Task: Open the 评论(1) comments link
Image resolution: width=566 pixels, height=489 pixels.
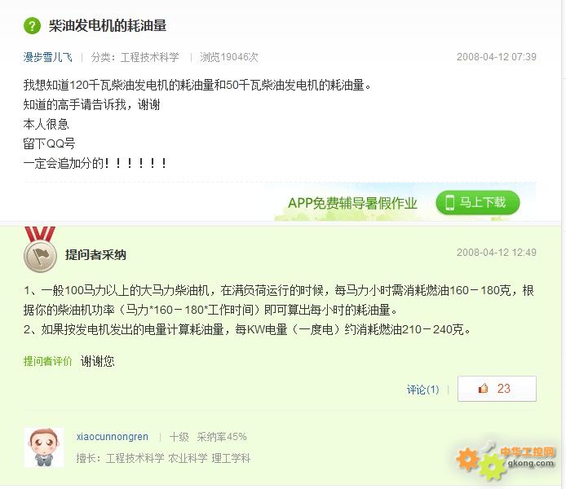Action: 422,389
